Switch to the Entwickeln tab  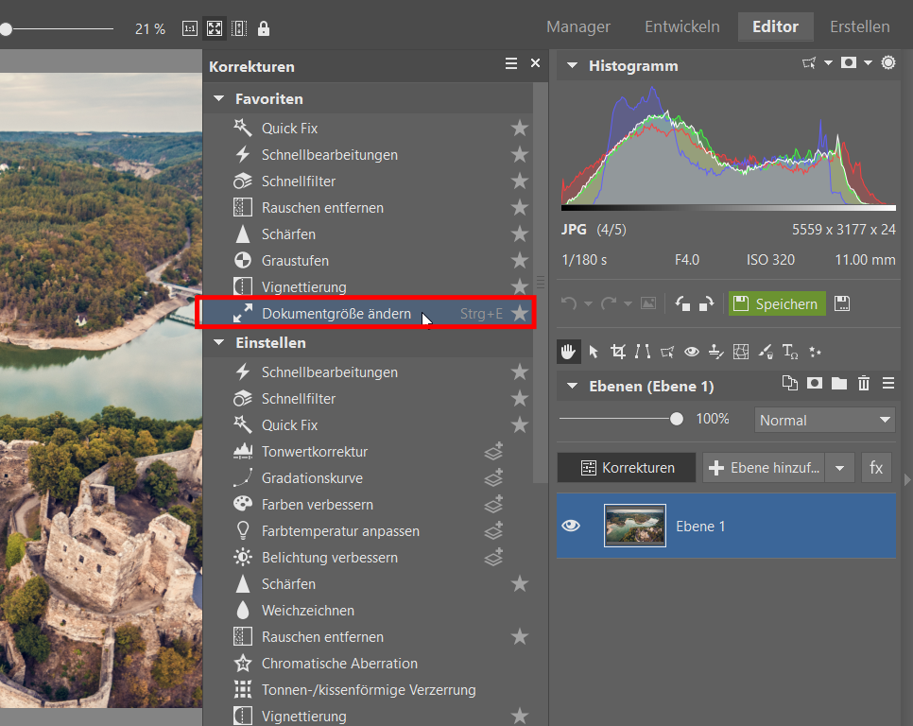coord(681,26)
